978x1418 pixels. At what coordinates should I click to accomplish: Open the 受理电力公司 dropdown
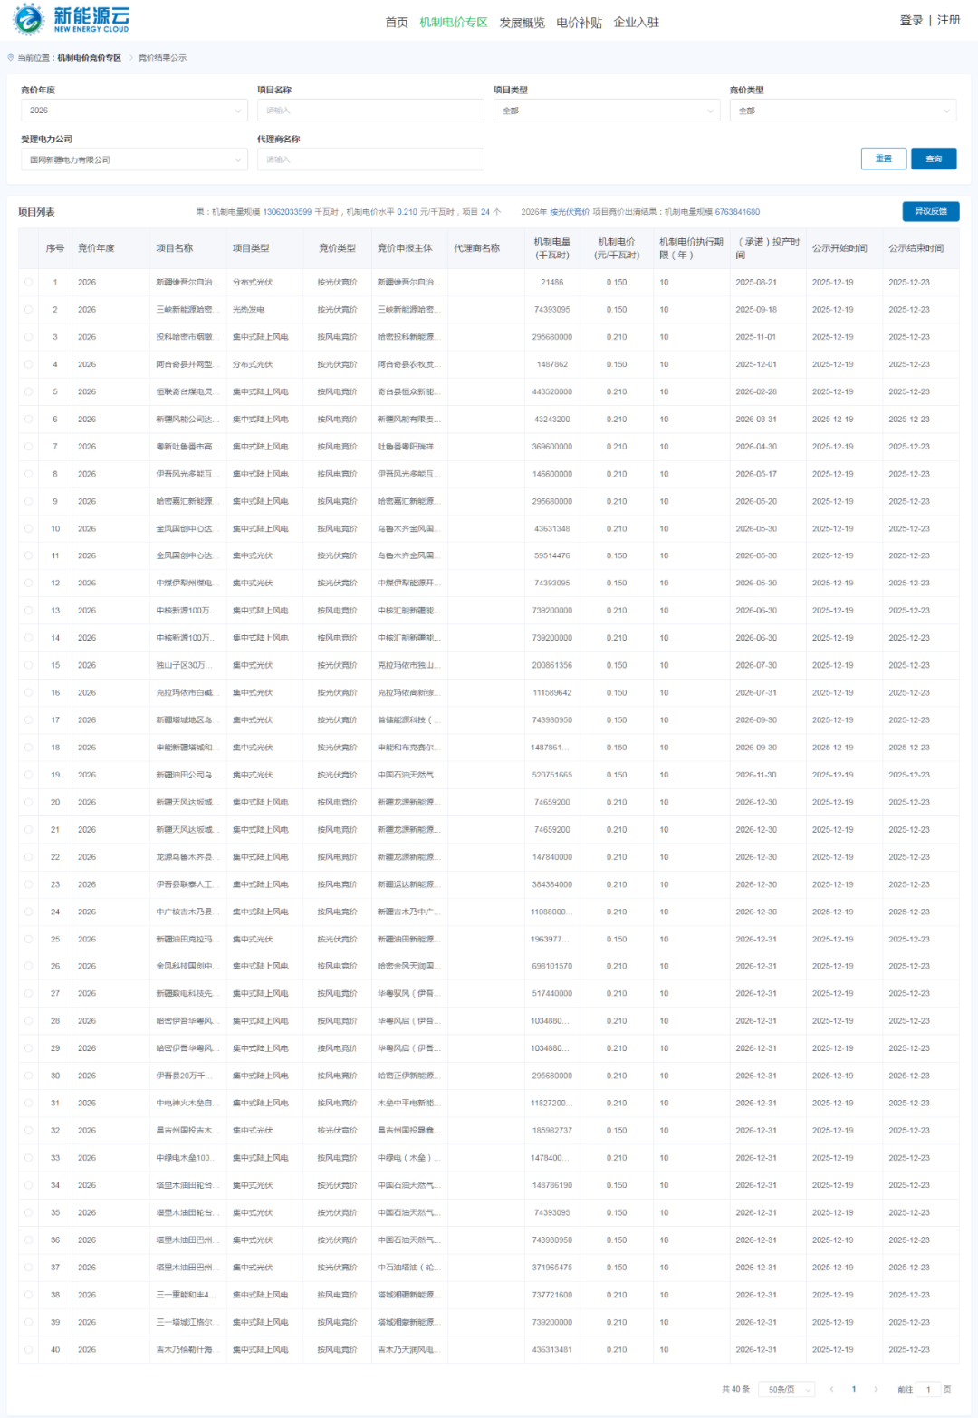(134, 159)
